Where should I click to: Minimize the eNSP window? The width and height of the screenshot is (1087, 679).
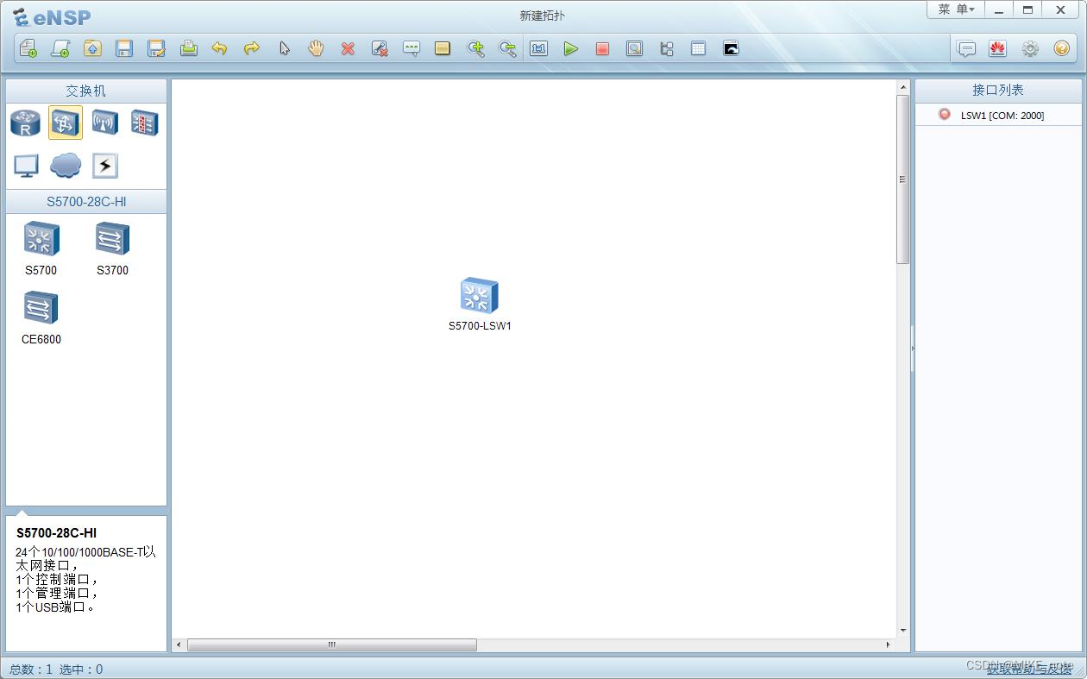click(999, 9)
